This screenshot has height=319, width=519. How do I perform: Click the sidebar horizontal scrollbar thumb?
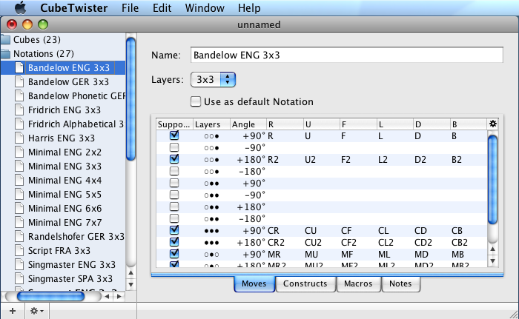click(x=50, y=296)
